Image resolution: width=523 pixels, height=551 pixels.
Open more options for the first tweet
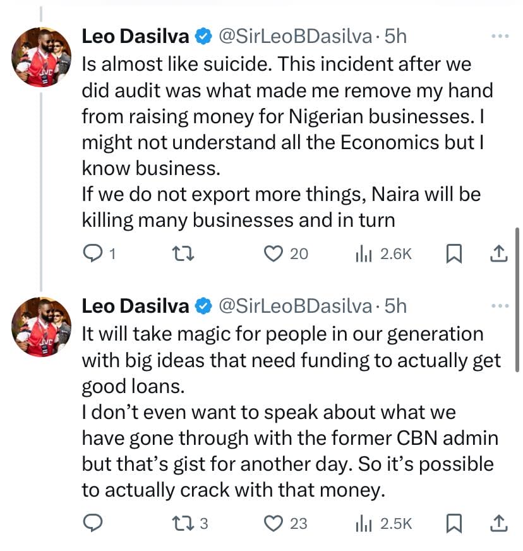click(500, 37)
